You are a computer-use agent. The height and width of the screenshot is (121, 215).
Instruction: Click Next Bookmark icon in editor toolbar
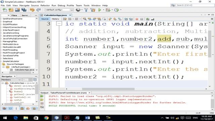click(115, 19)
